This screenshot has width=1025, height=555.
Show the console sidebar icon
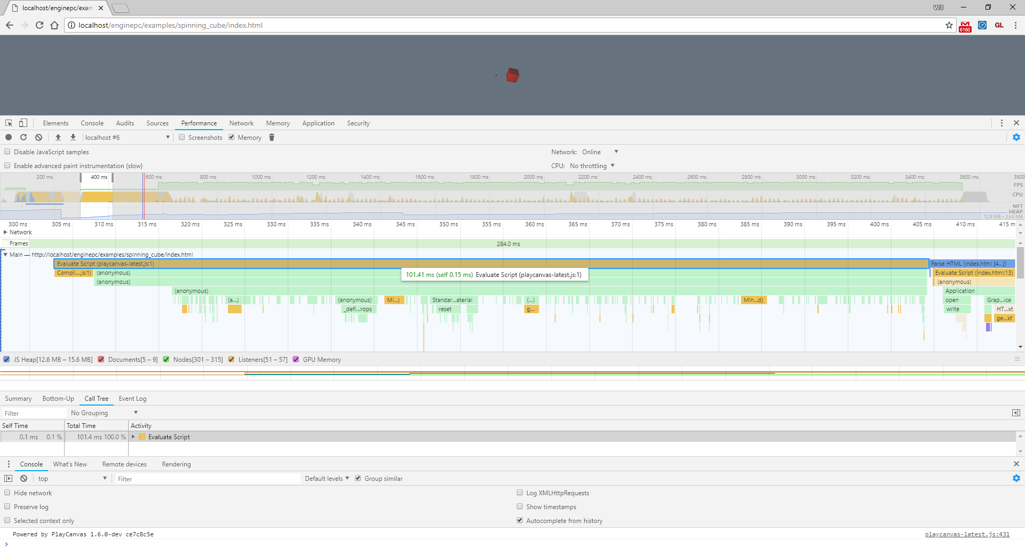point(9,479)
